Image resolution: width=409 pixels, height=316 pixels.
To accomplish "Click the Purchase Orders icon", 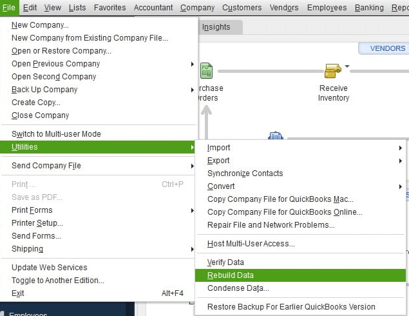I will (x=206, y=70).
